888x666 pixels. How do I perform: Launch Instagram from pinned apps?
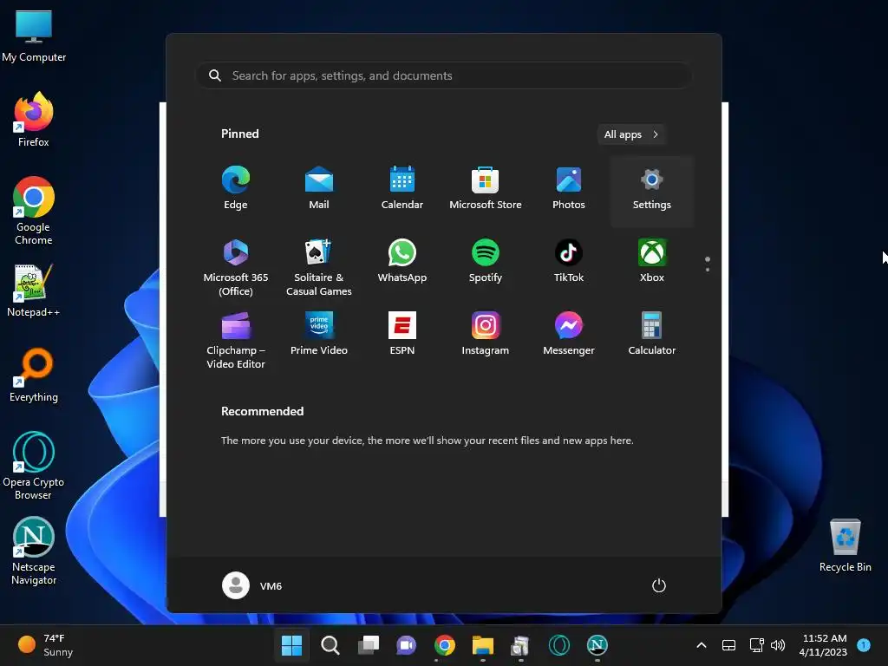pos(486,334)
